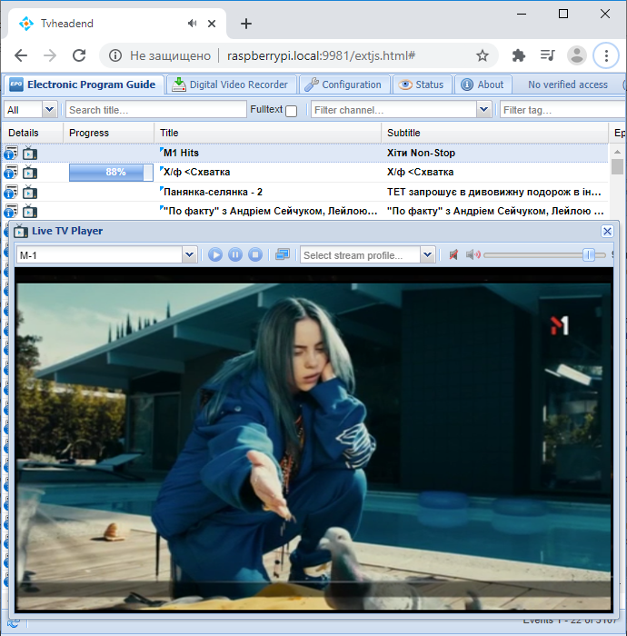627x636 pixels.
Task: Select the ТЕТ запрошує subtitle cell
Action: [495, 192]
